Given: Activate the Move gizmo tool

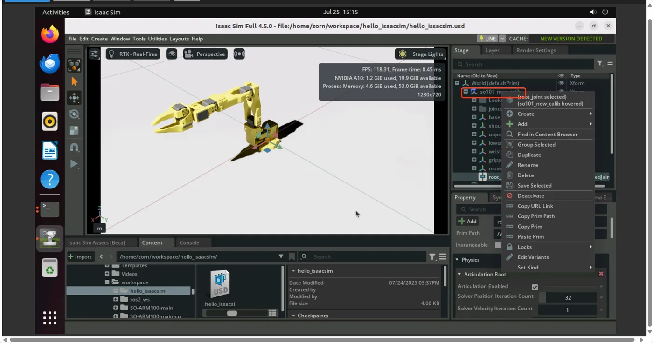Looking at the screenshot, I should [x=74, y=98].
